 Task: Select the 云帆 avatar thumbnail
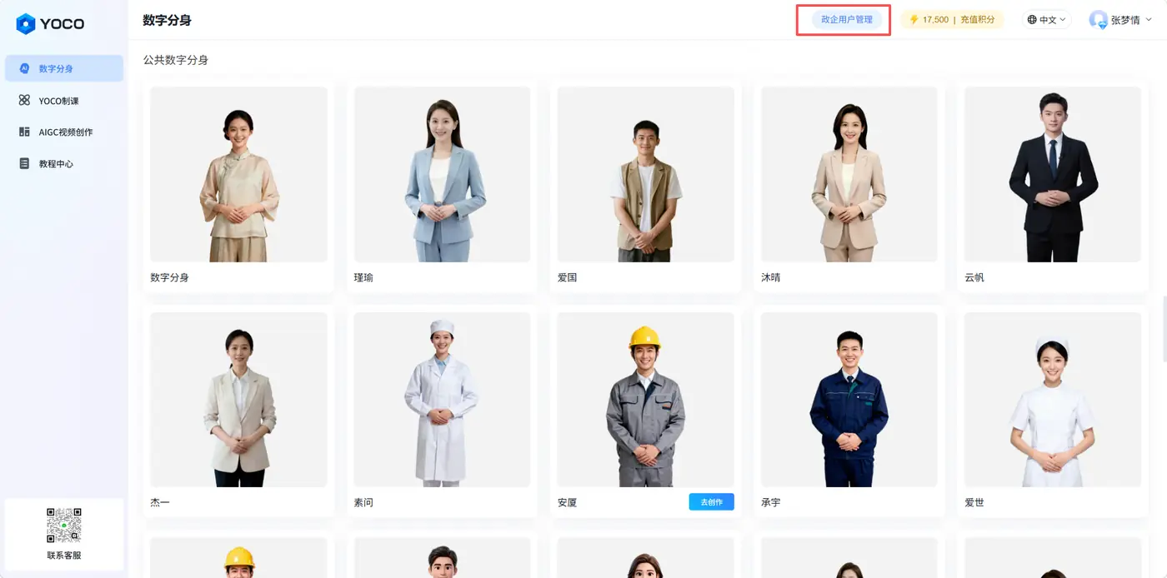[1052, 174]
